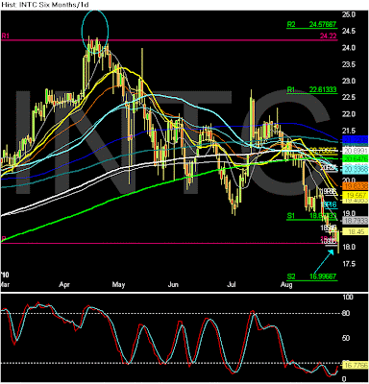369x384 pixels.
Task: Click the 16.7786 oscillator value tag
Action: tap(356, 365)
